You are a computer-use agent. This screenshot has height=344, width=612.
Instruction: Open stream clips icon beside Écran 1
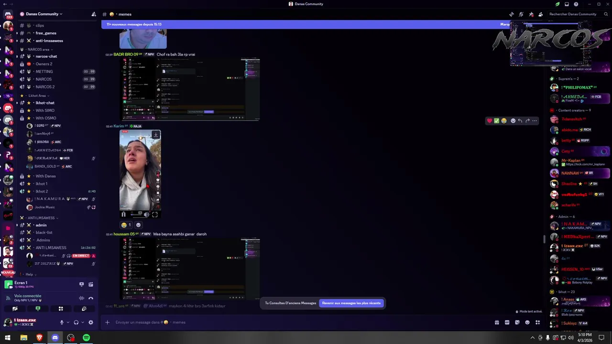click(91, 284)
